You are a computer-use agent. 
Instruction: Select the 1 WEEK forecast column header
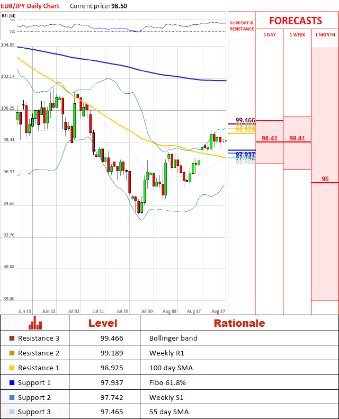[297, 34]
